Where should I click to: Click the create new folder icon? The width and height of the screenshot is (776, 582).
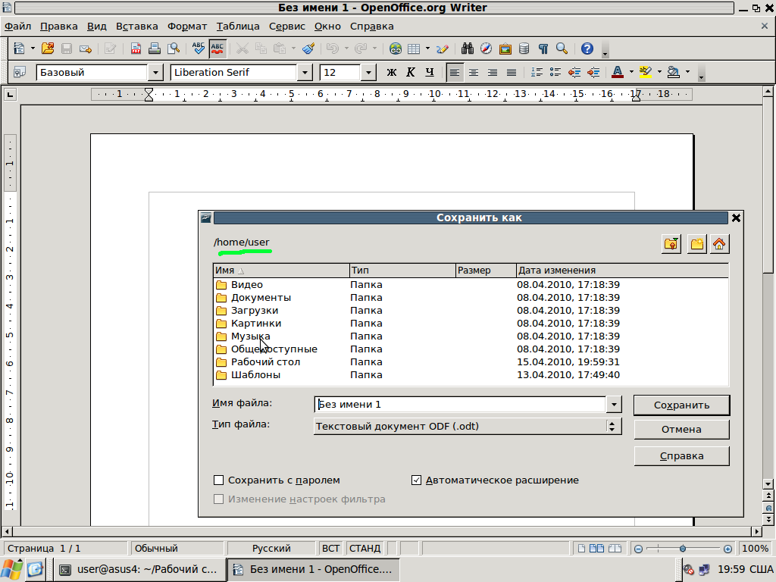coord(696,243)
